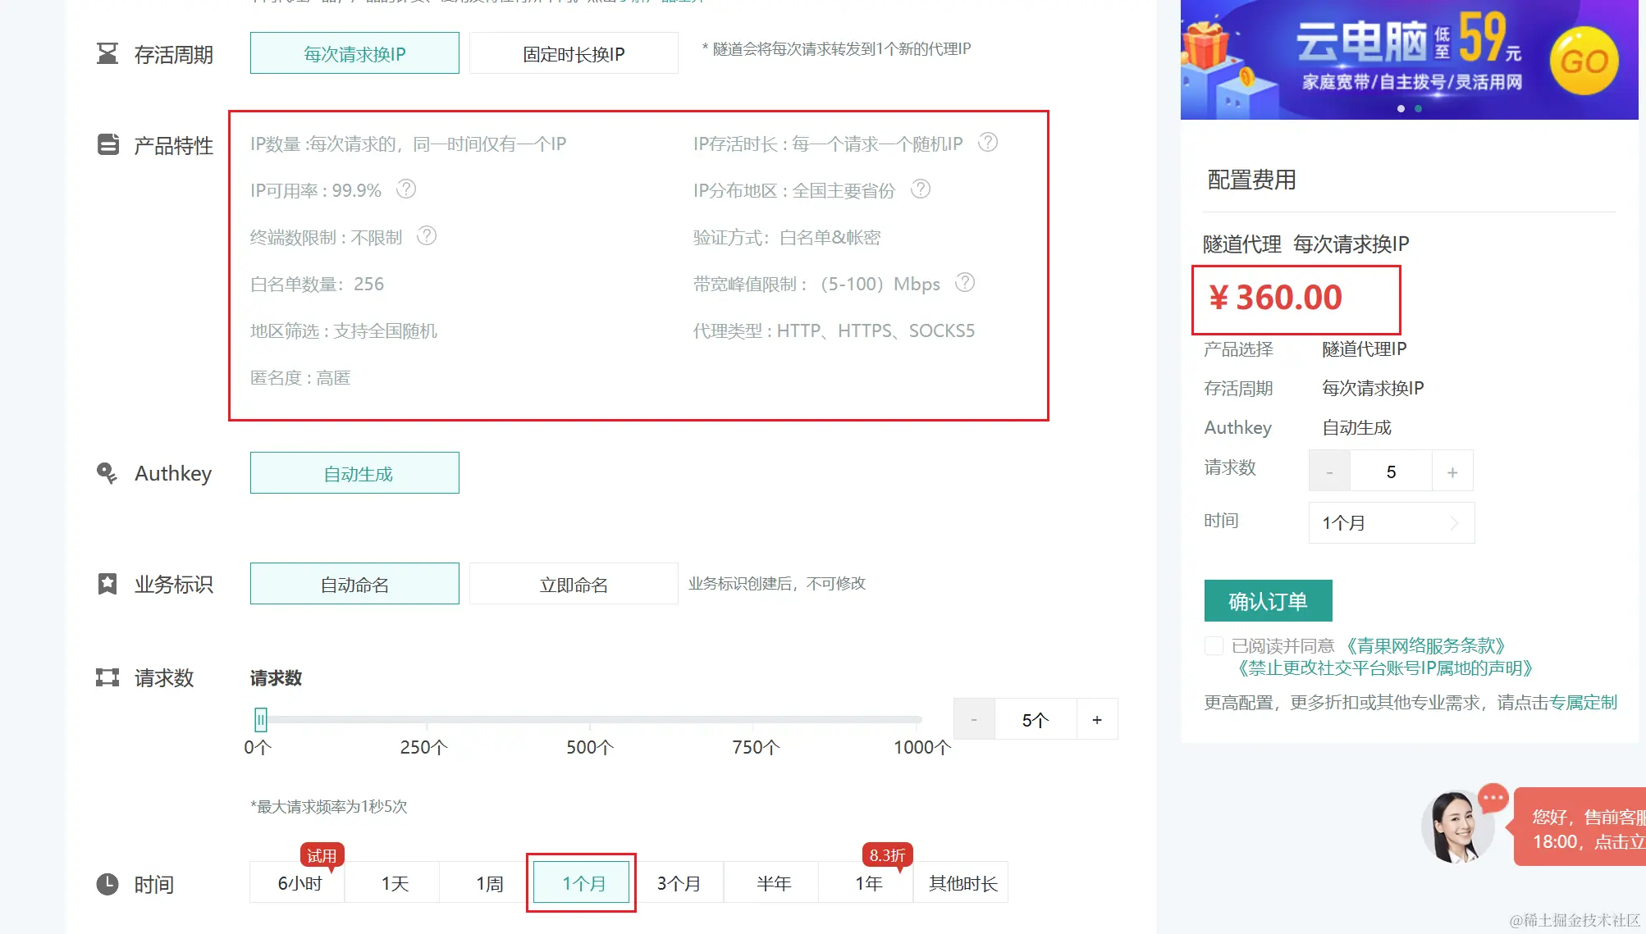The width and height of the screenshot is (1646, 934).
Task: Select the 每次请求换IP lifecycle option
Action: point(354,53)
